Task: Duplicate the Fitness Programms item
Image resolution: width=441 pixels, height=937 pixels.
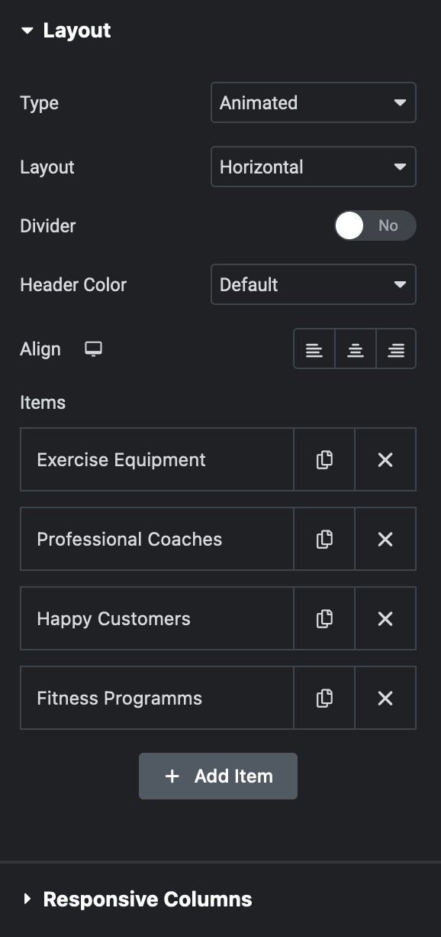Action: pyautogui.click(x=324, y=698)
